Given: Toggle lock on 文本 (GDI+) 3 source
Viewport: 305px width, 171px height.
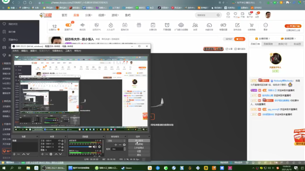Looking at the screenshot, I should [62, 147].
